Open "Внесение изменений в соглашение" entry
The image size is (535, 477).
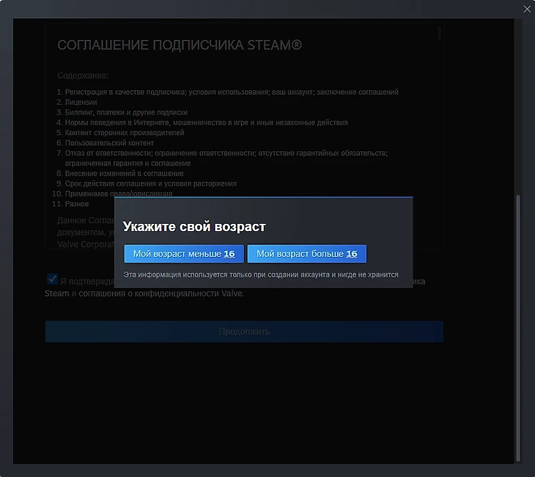point(124,173)
